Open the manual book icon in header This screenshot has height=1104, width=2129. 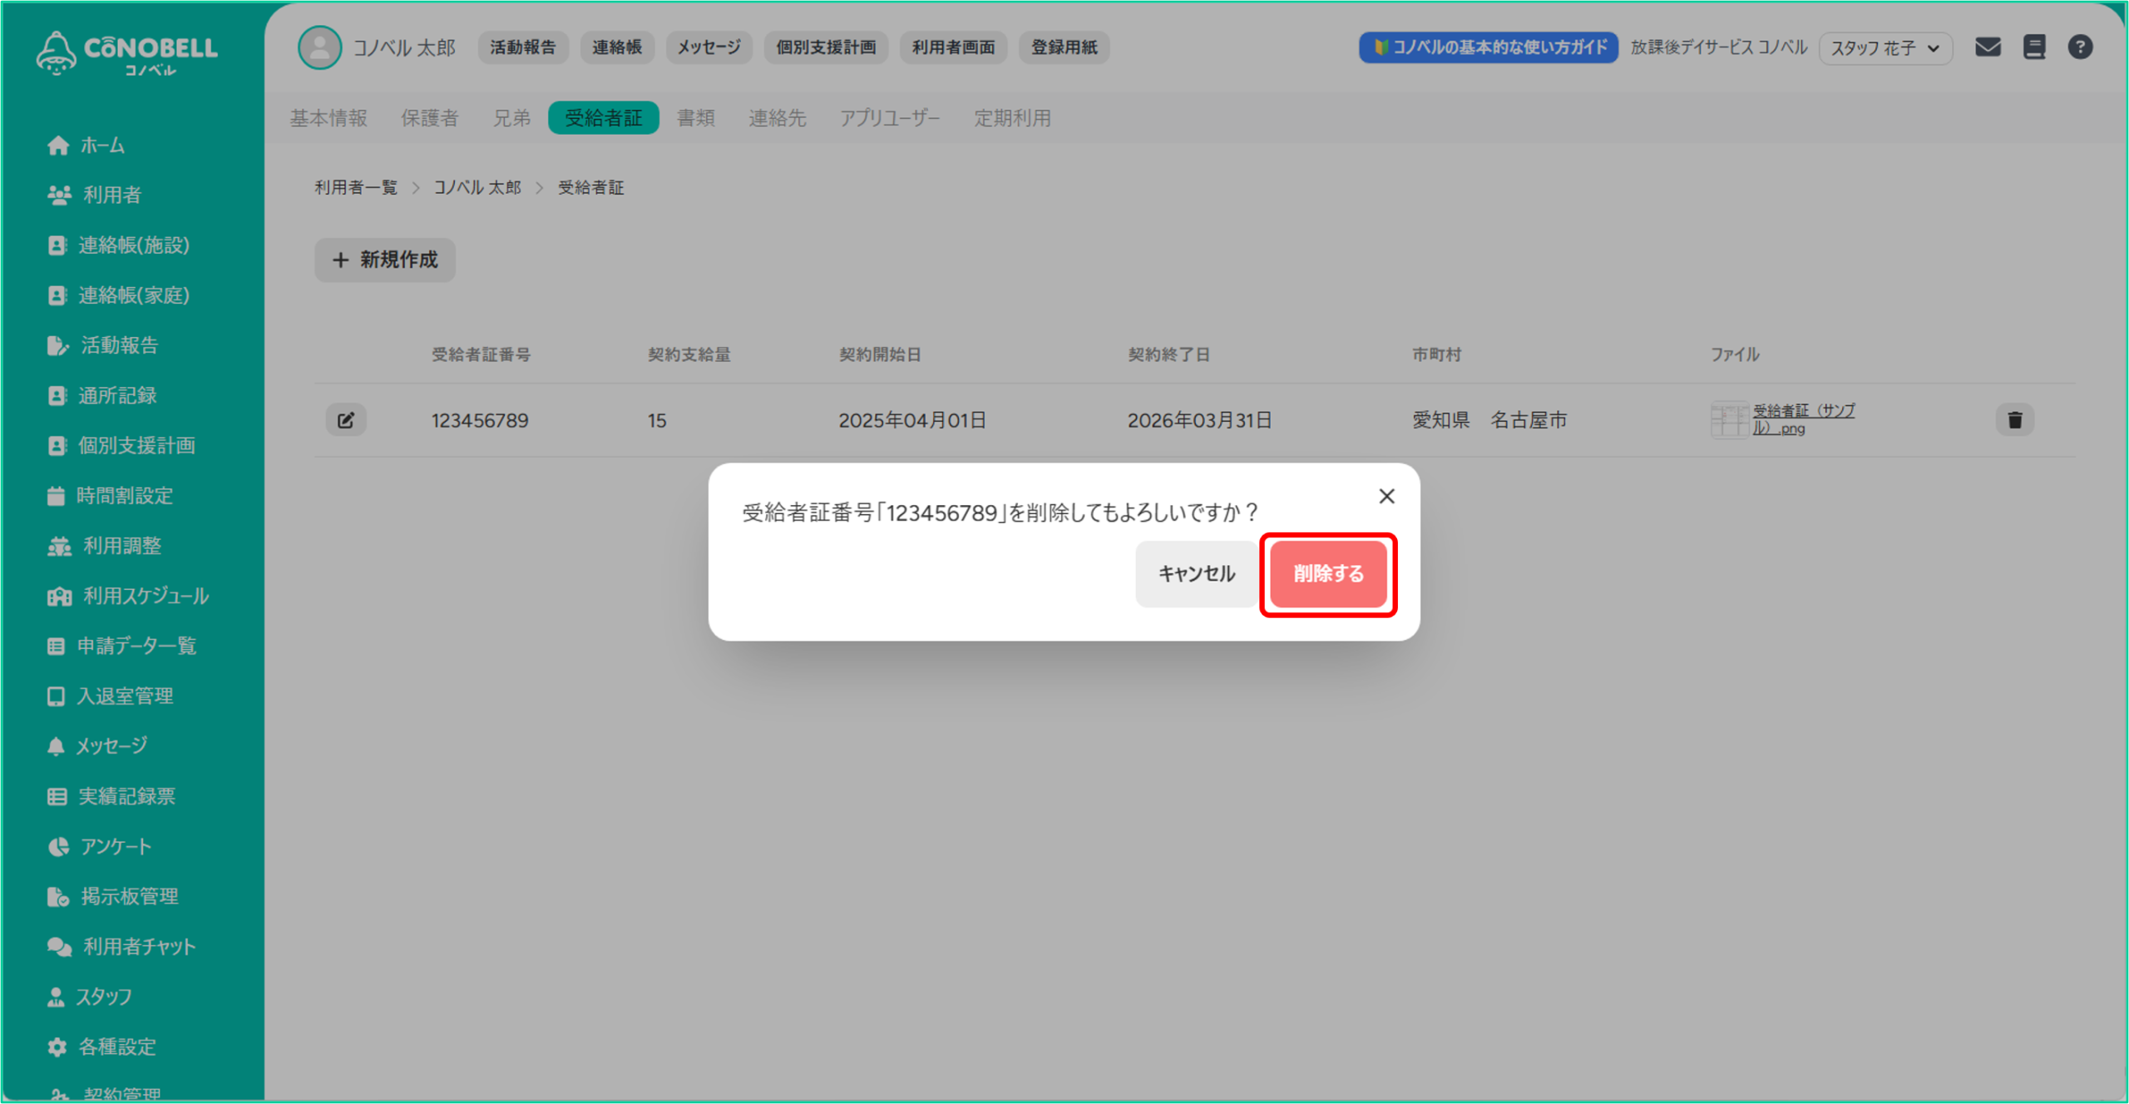coord(2034,47)
